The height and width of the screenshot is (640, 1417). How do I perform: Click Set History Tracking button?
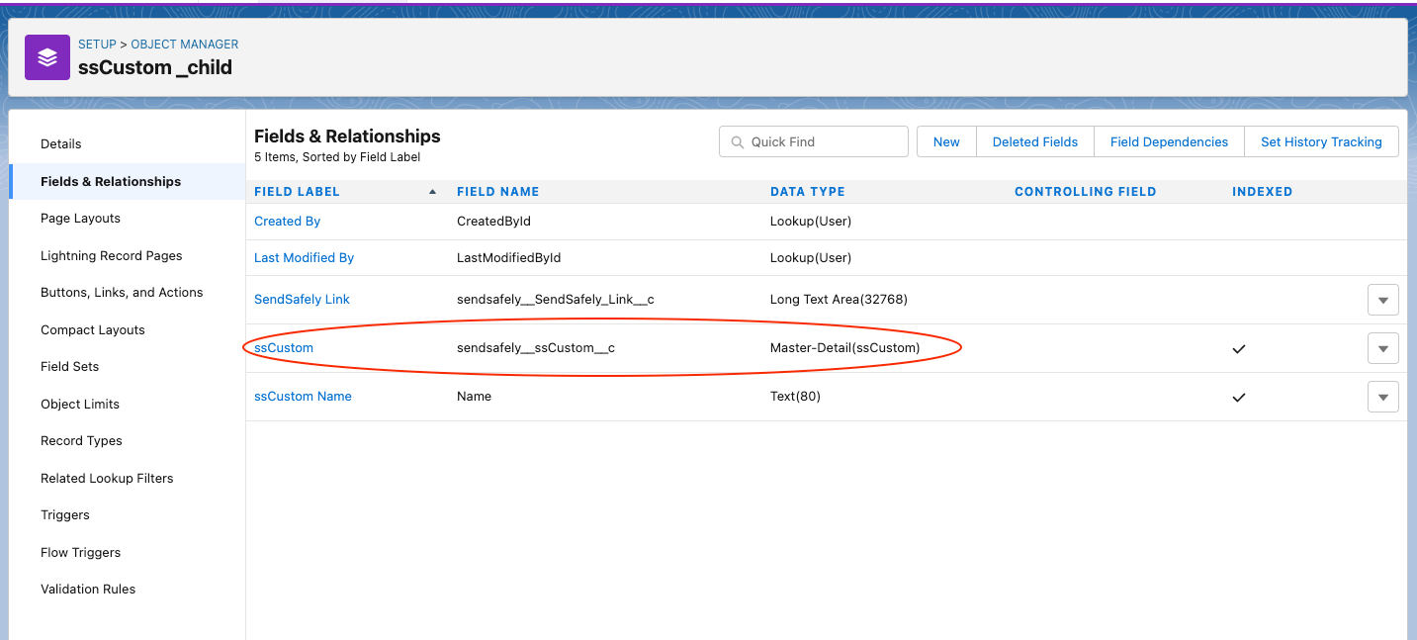1321,142
